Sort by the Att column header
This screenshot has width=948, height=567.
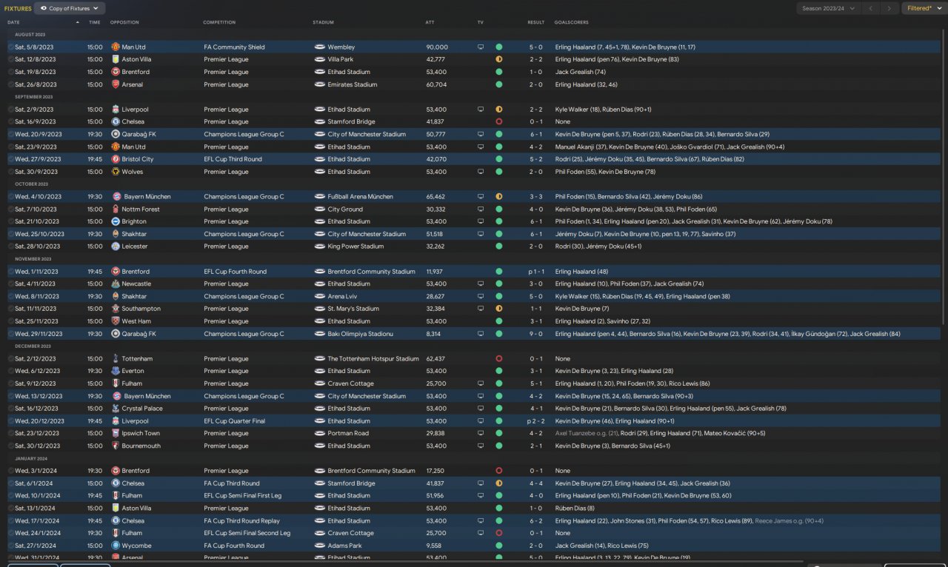pos(430,22)
